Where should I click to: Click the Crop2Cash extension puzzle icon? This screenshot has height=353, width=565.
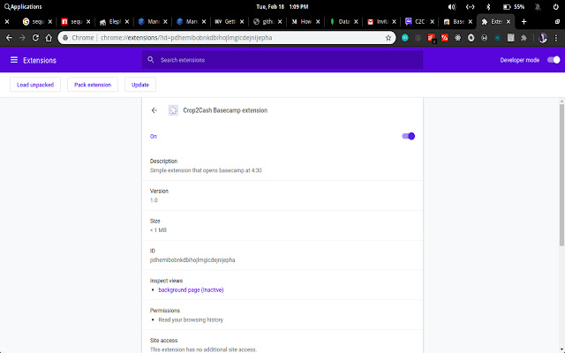click(173, 110)
